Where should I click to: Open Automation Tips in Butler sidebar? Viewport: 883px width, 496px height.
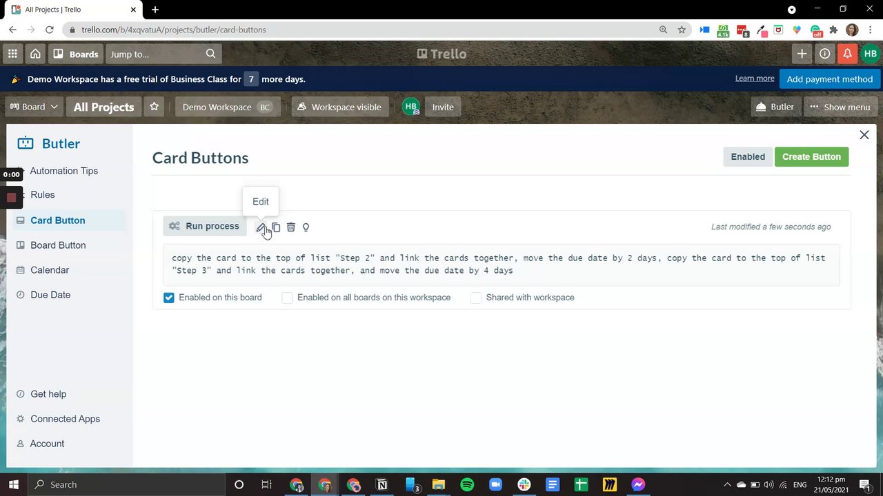64,171
